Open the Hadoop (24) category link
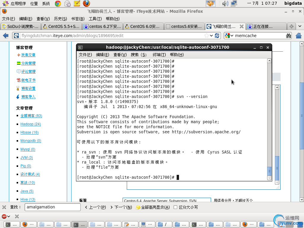 31,124
